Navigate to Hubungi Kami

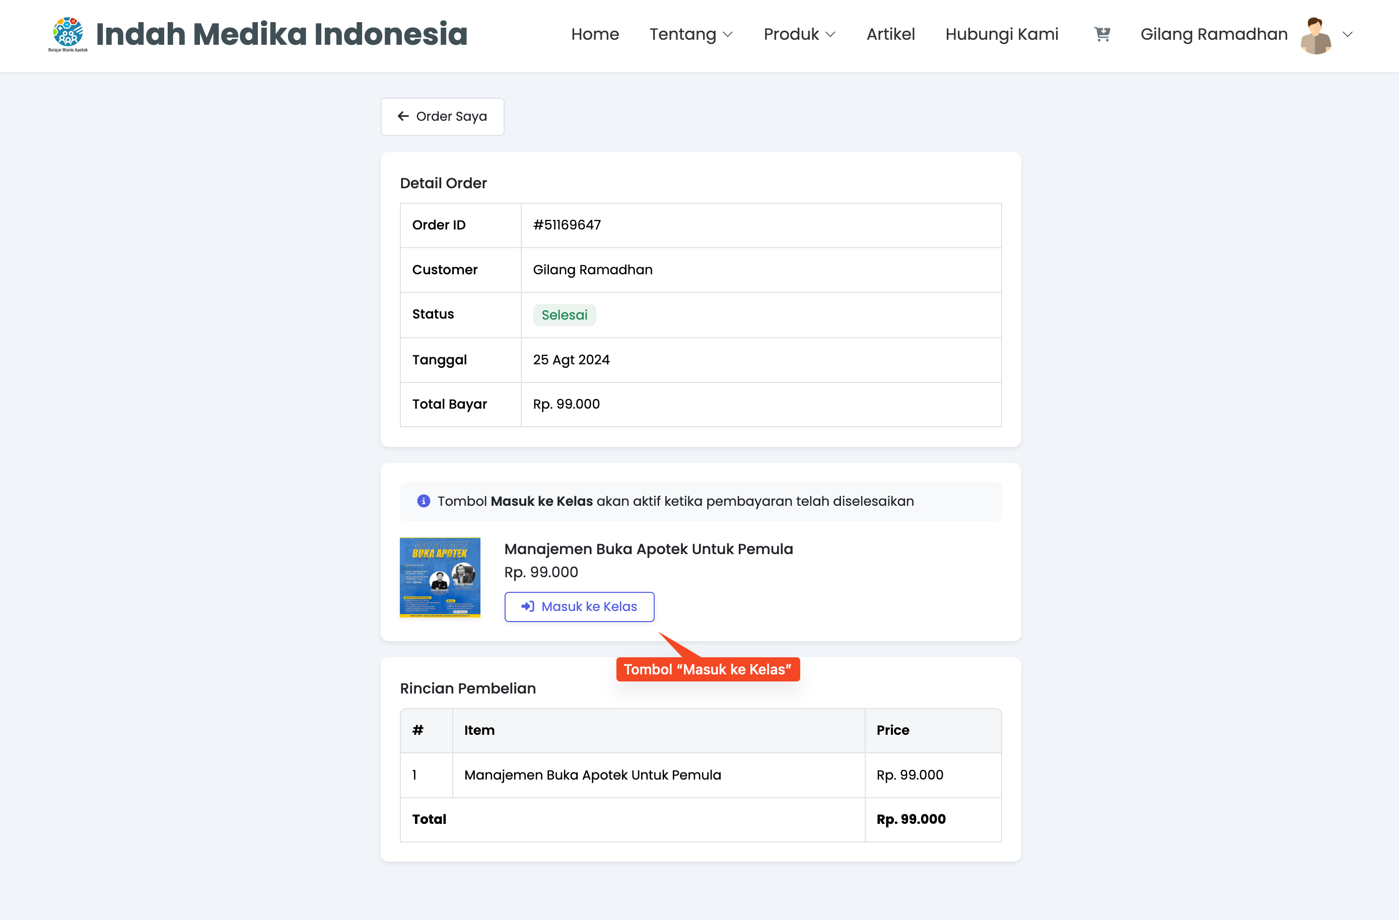(x=1002, y=35)
